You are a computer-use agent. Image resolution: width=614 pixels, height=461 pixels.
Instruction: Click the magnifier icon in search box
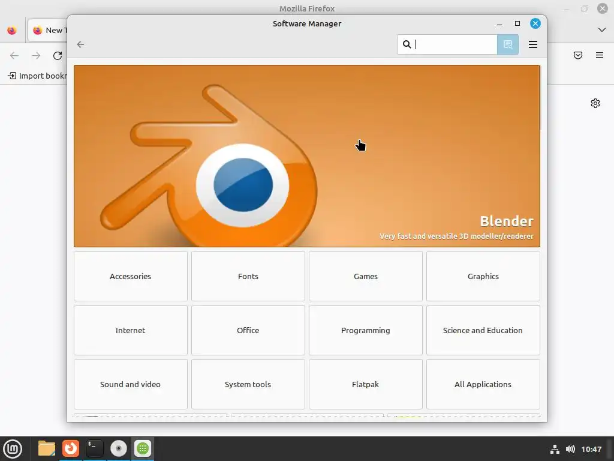[x=407, y=44]
